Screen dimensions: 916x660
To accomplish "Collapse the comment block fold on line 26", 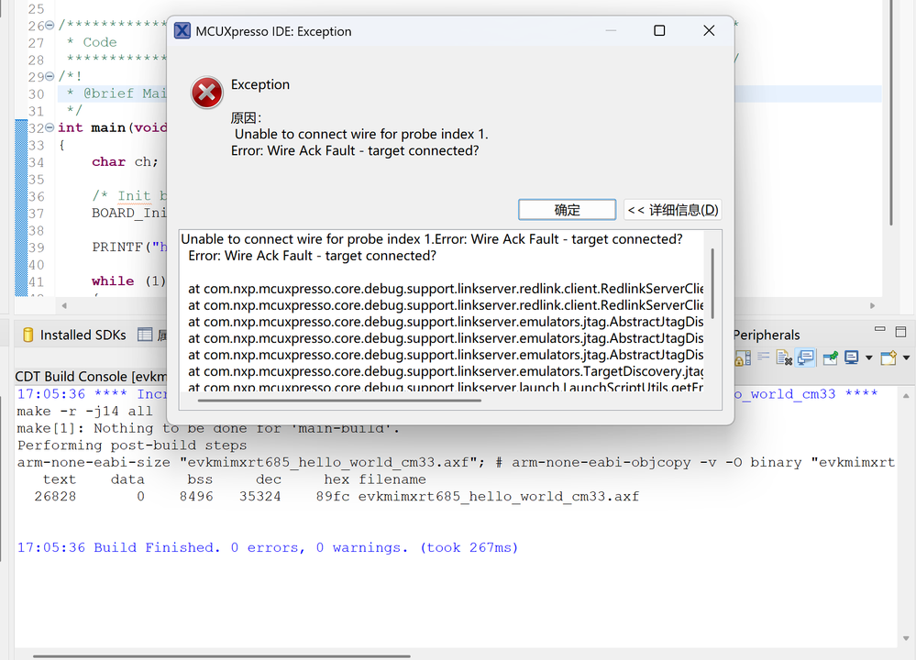I will pyautogui.click(x=50, y=25).
